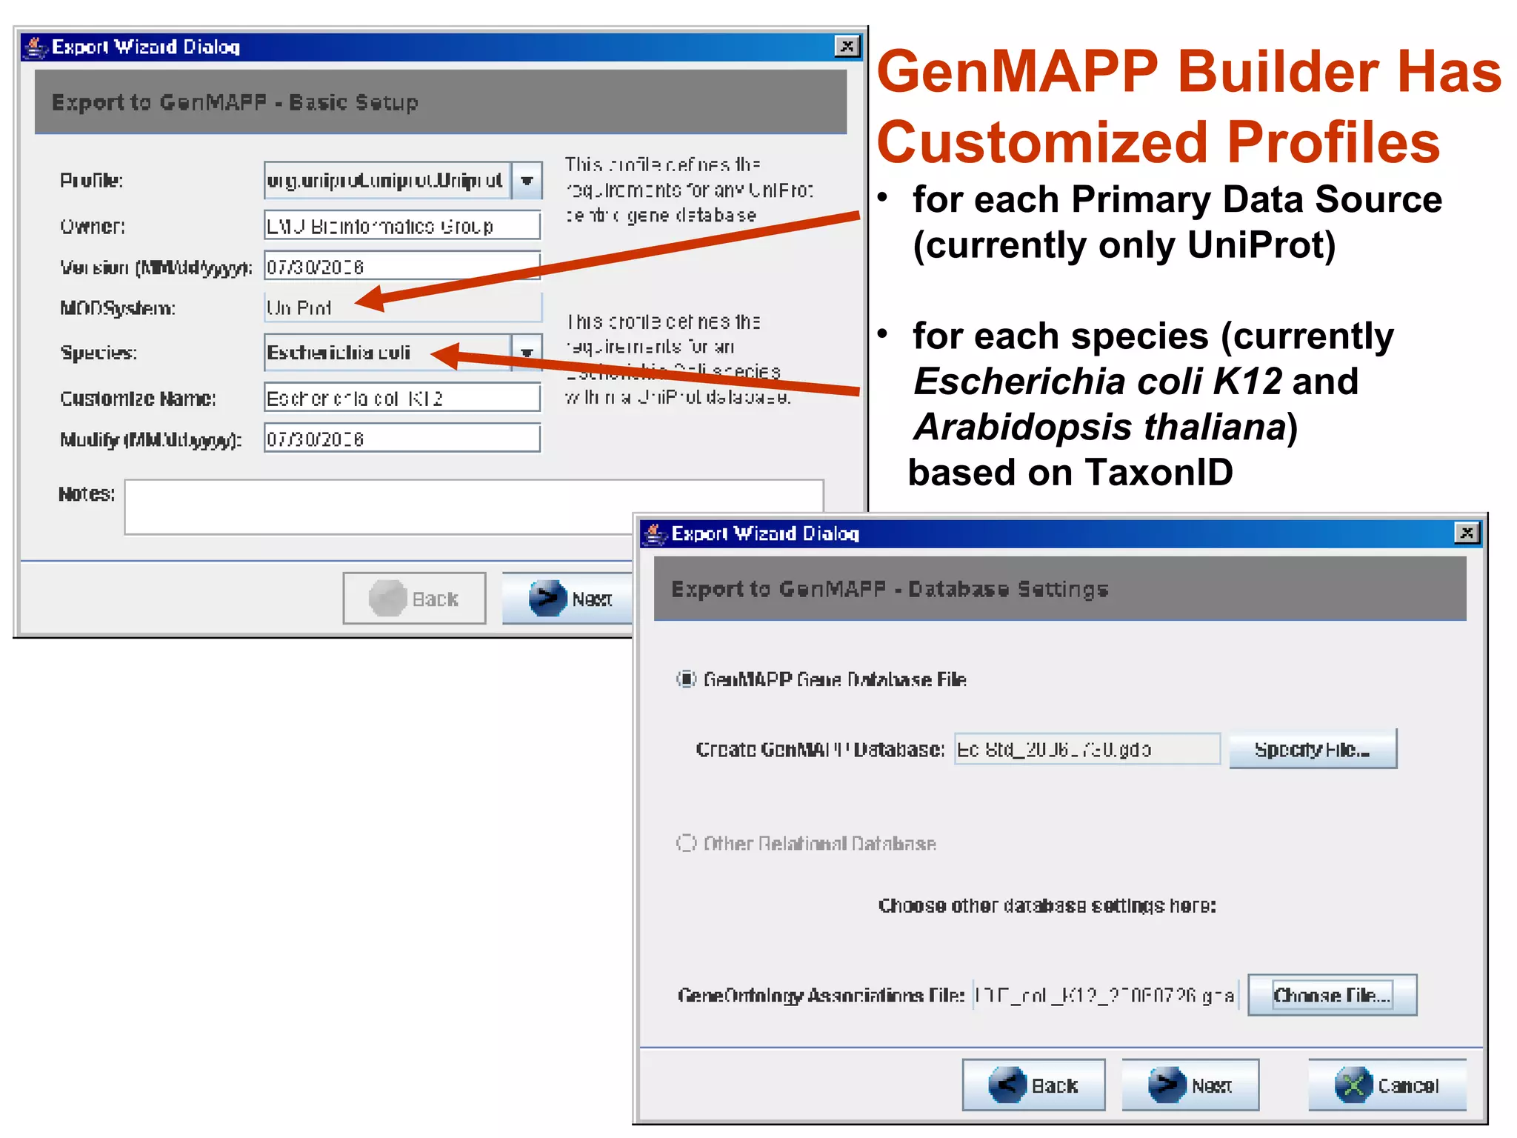Screen dimensions: 1517x1138
Task: Select Other Relational Database radio button
Action: tap(687, 843)
